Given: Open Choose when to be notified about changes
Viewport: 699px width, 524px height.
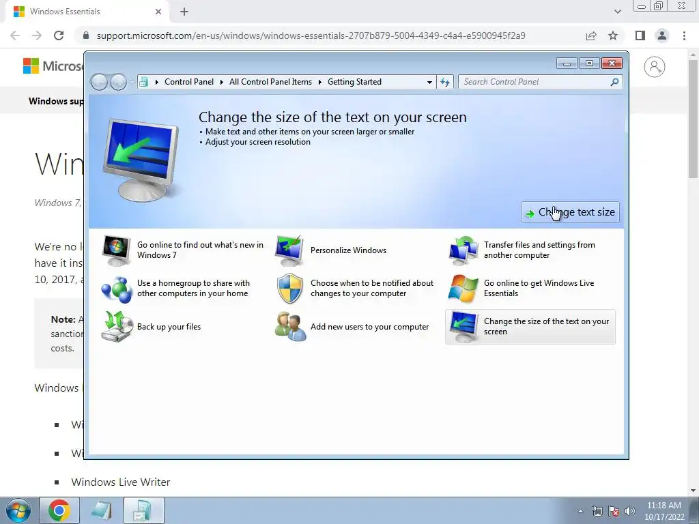Looking at the screenshot, I should (x=356, y=289).
